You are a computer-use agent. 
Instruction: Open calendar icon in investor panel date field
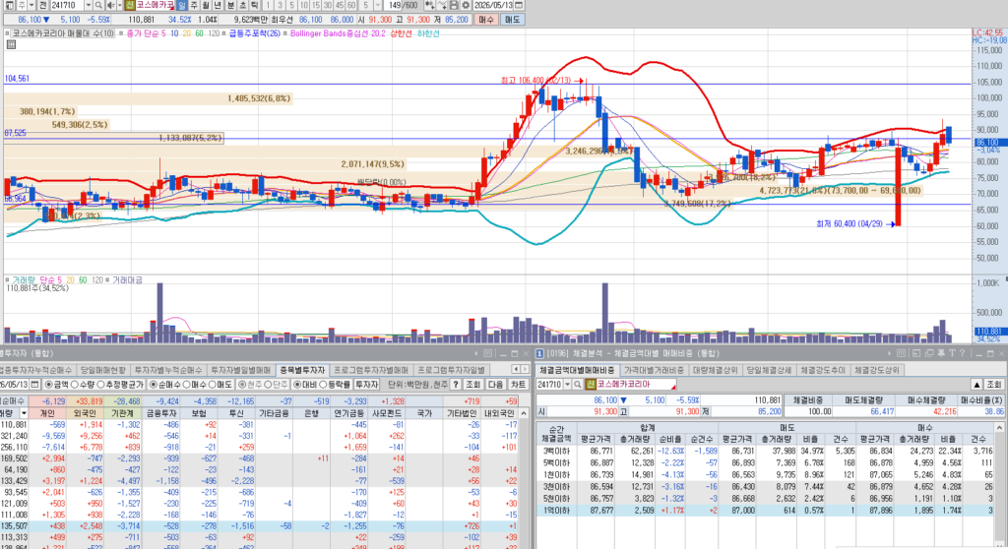point(34,384)
